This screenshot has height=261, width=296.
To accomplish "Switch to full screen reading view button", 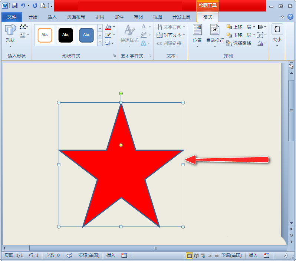I will click(196, 255).
